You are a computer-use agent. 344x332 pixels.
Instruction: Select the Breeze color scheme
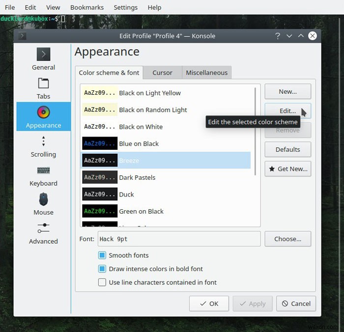click(x=166, y=160)
